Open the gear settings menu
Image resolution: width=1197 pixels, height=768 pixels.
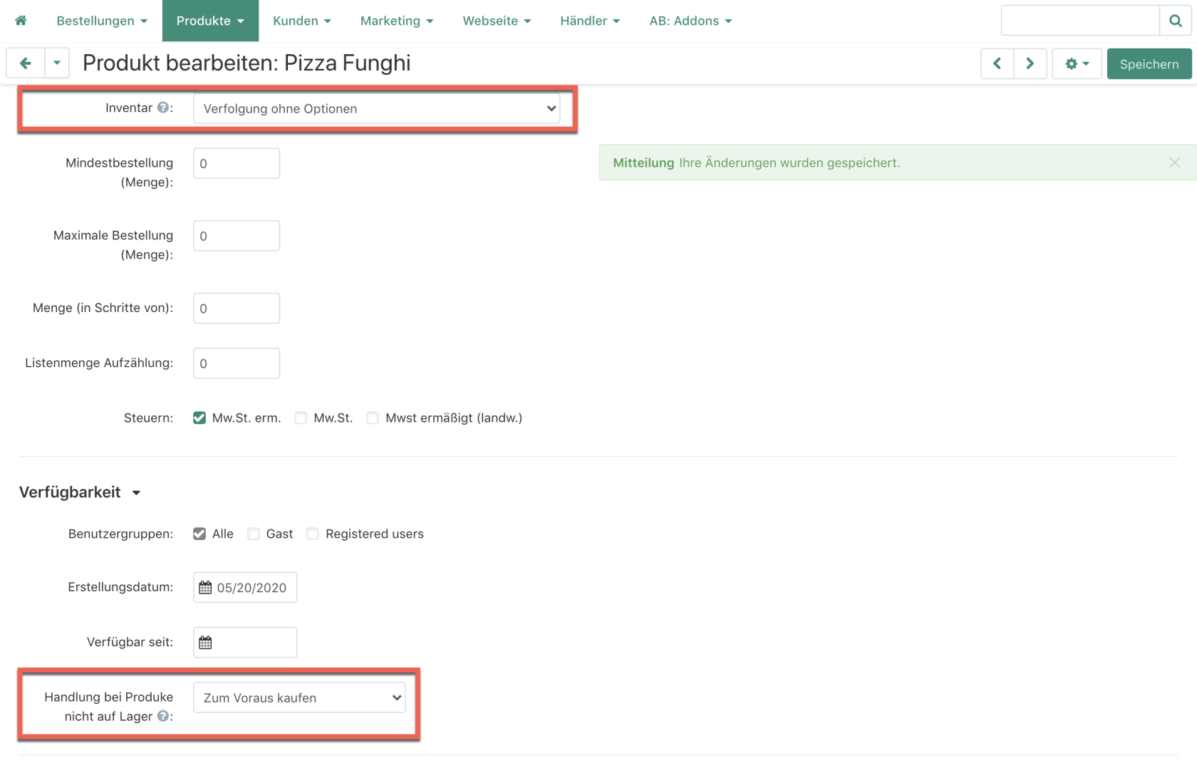point(1077,63)
